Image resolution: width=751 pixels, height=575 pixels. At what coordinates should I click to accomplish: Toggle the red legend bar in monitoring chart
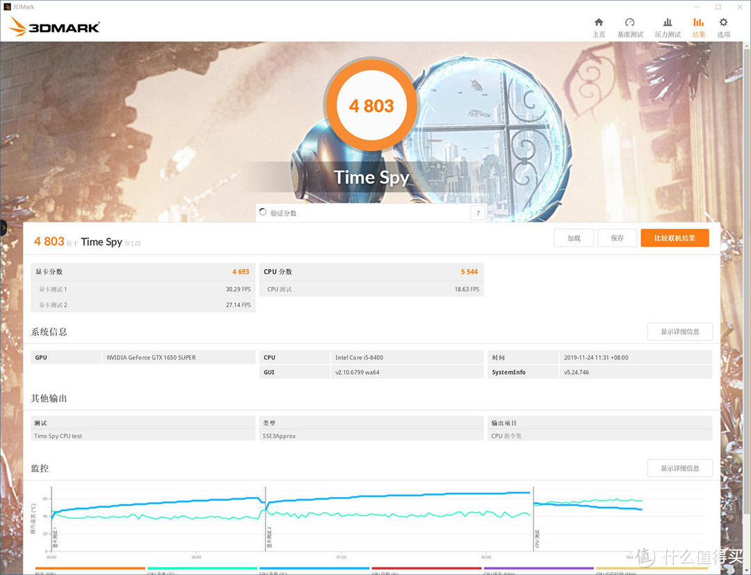[426, 568]
